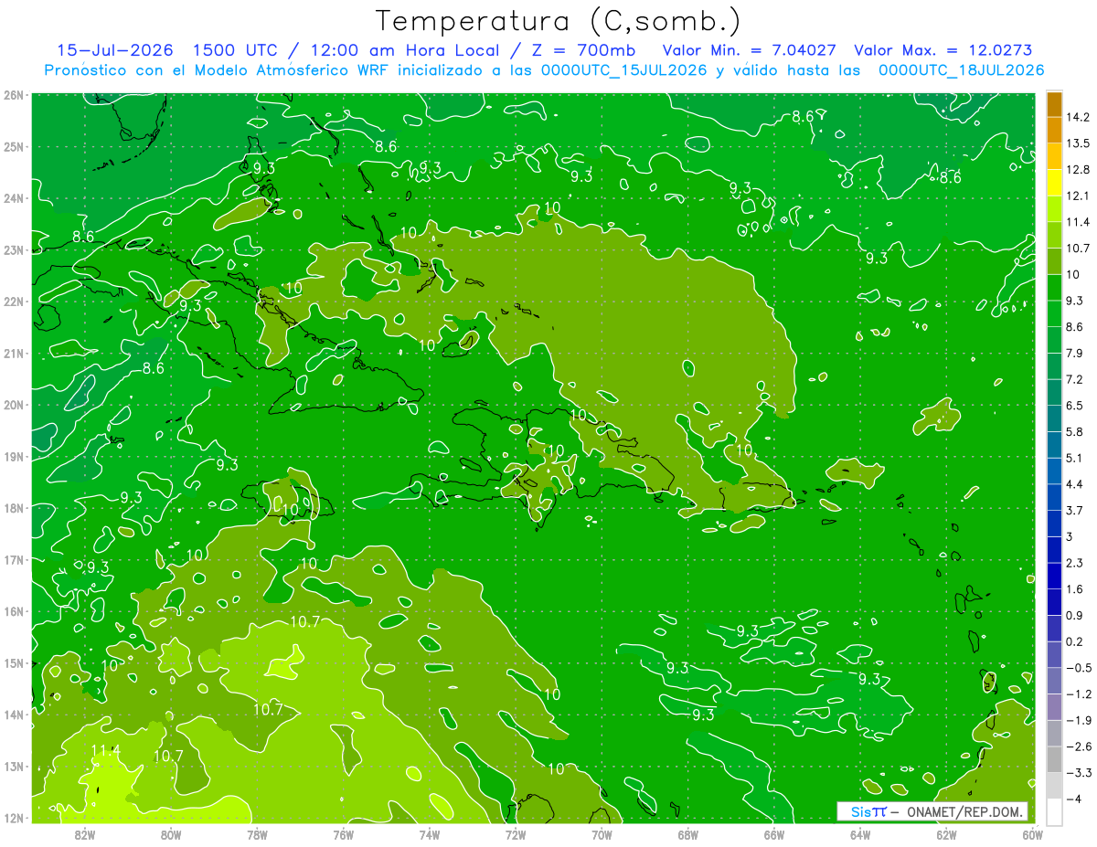Click the 82W longitude axis label

[85, 833]
